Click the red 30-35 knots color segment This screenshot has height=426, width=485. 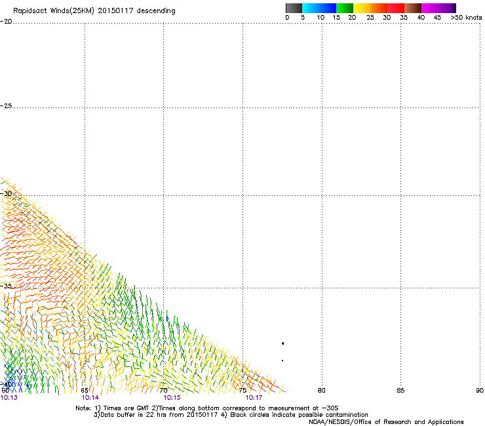[396, 8]
